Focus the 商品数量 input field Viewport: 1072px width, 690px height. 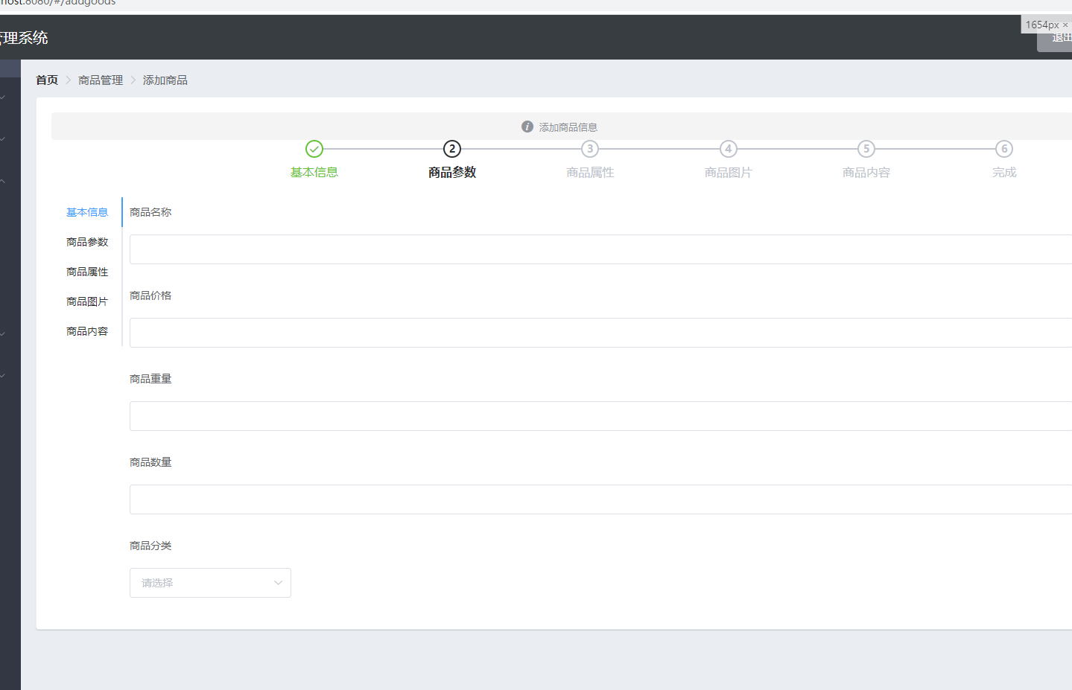point(600,499)
